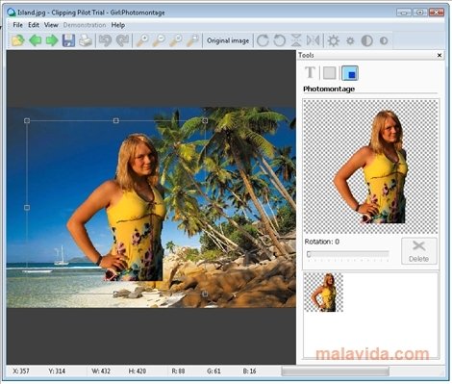452x384 pixels.
Task: Click the top-middle selection handle on canvas
Action: pos(116,120)
